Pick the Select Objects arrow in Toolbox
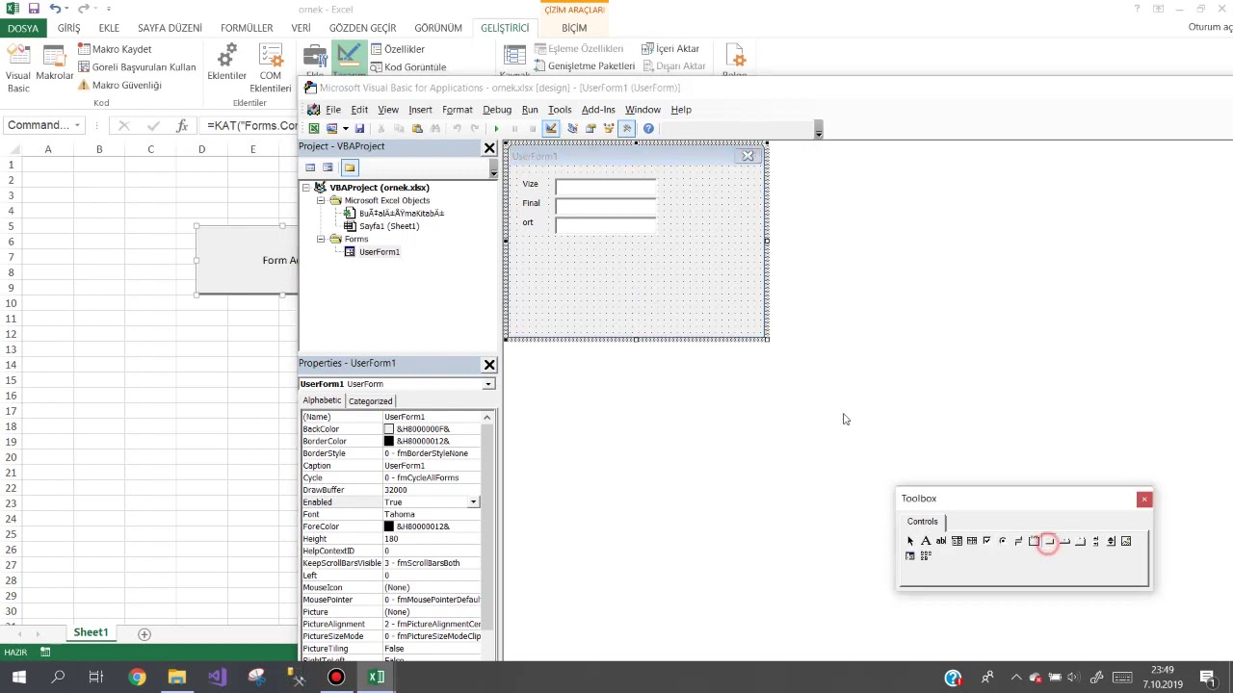This screenshot has width=1233, height=693. (910, 541)
